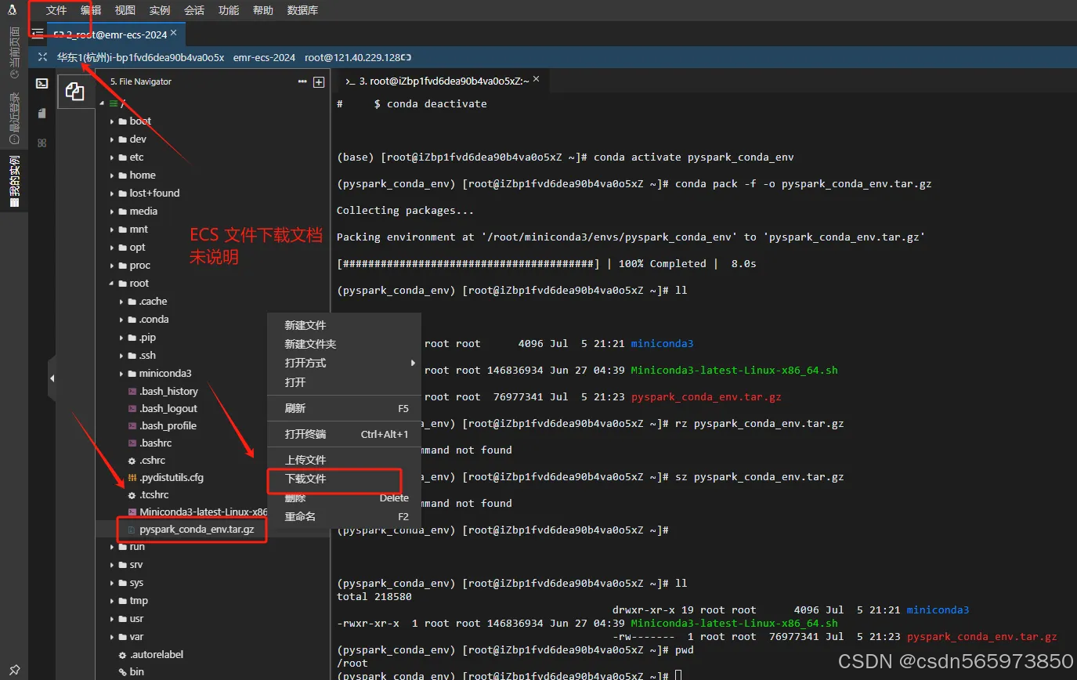1077x680 pixels.
Task: Choose 下载文件 from the context menu
Action: click(x=344, y=479)
